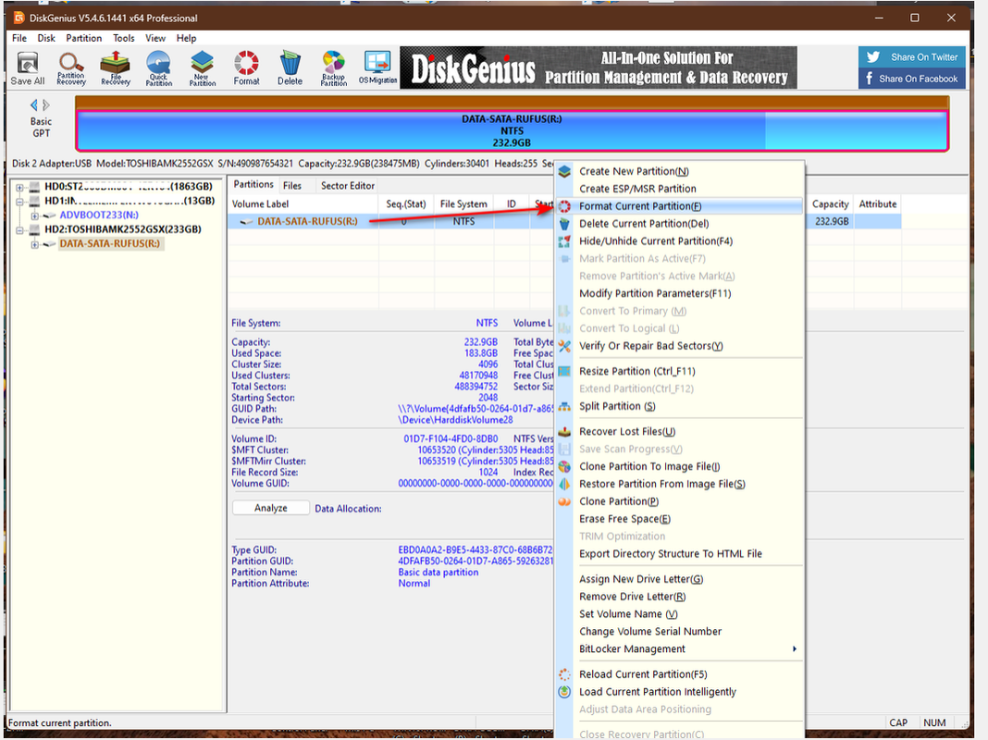Click the Format lifebuoy toolbar icon
Screen dimensions: 988x740
(x=246, y=68)
